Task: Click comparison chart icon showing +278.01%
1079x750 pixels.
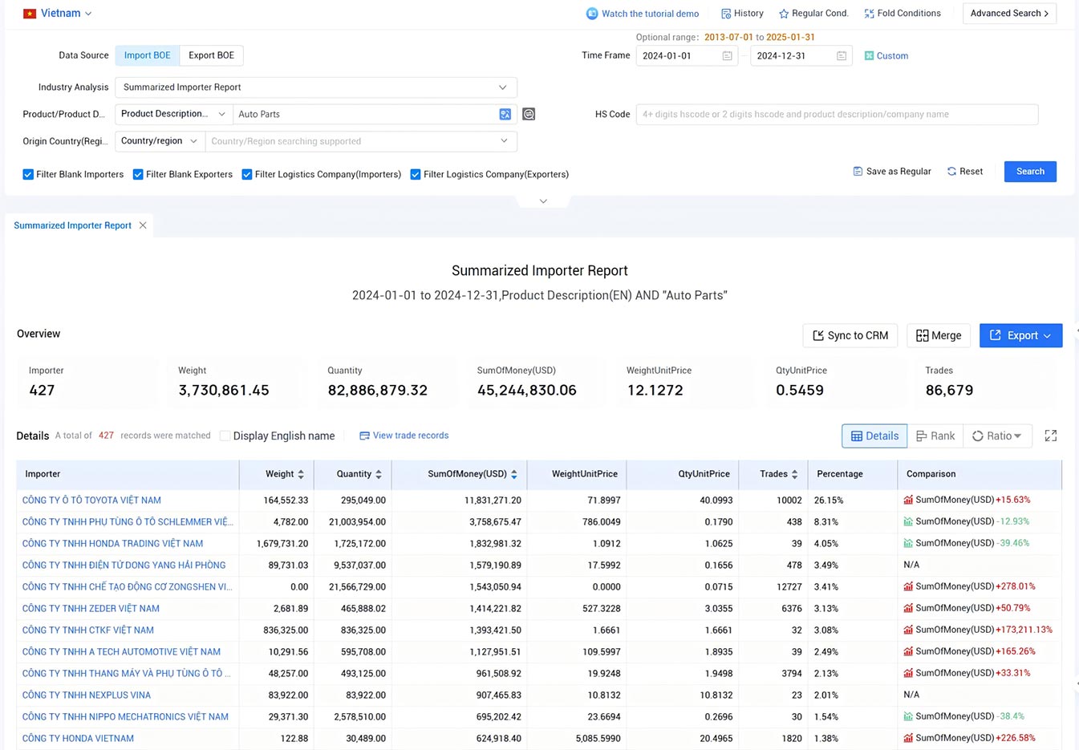Action: (x=908, y=586)
